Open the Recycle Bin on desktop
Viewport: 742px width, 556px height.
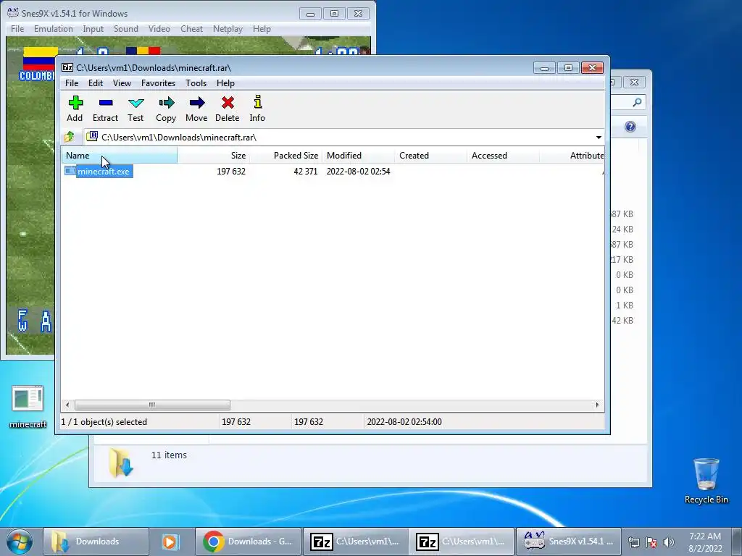(706, 481)
